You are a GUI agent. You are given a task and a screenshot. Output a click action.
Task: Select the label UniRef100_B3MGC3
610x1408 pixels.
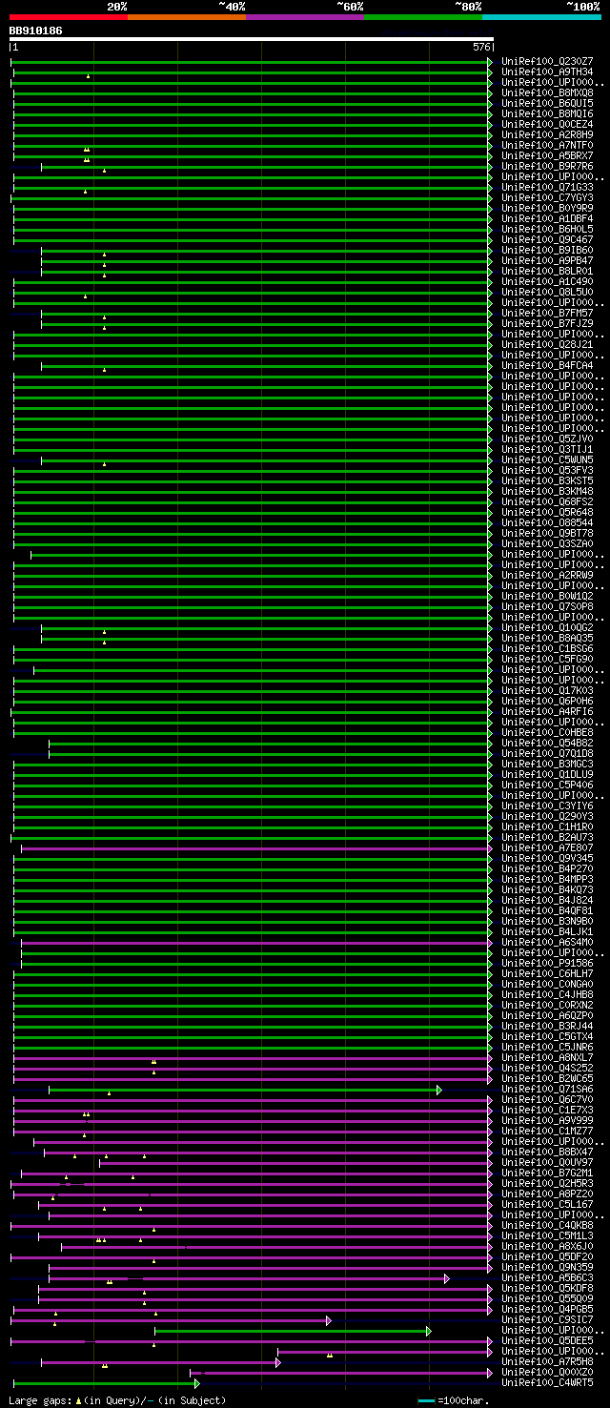pyautogui.click(x=547, y=764)
